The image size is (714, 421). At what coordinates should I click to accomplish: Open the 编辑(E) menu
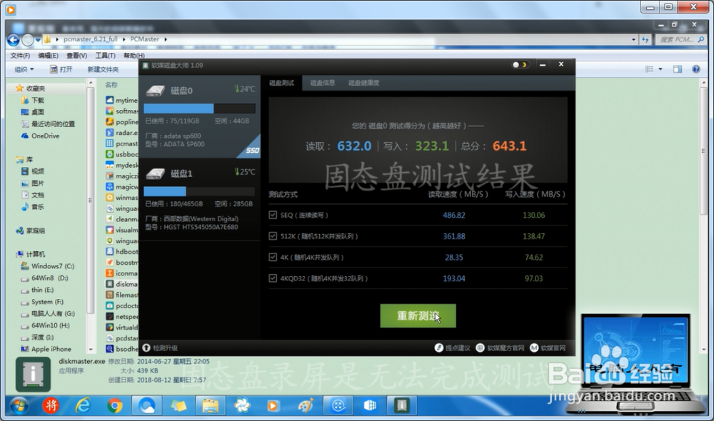[x=48, y=56]
